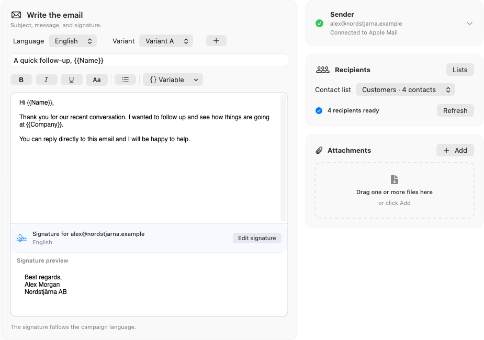Open recipient Lists
Viewport: 484px width, 340px height.
click(x=460, y=70)
